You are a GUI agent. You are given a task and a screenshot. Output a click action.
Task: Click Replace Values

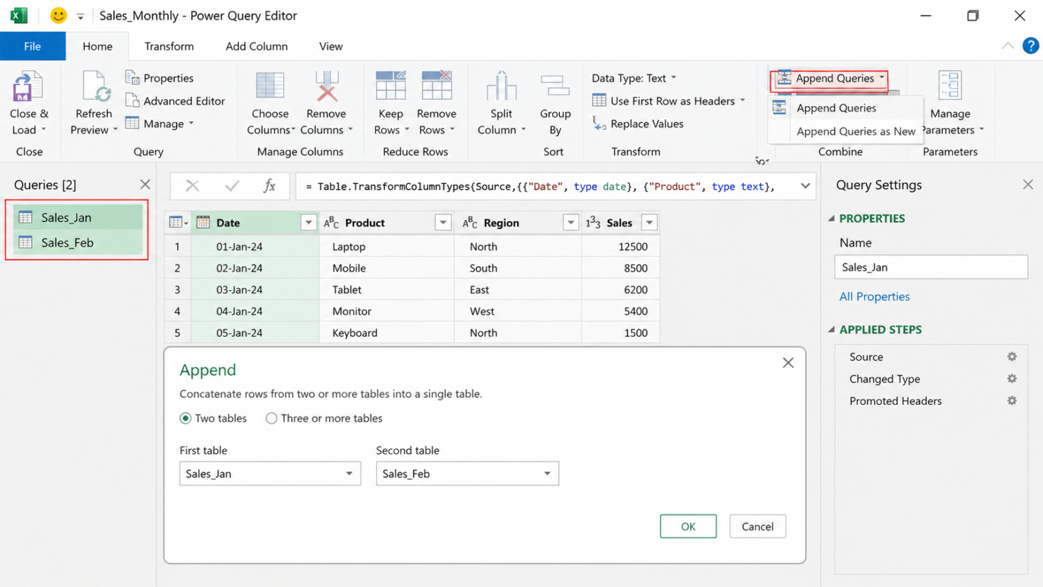click(x=638, y=124)
